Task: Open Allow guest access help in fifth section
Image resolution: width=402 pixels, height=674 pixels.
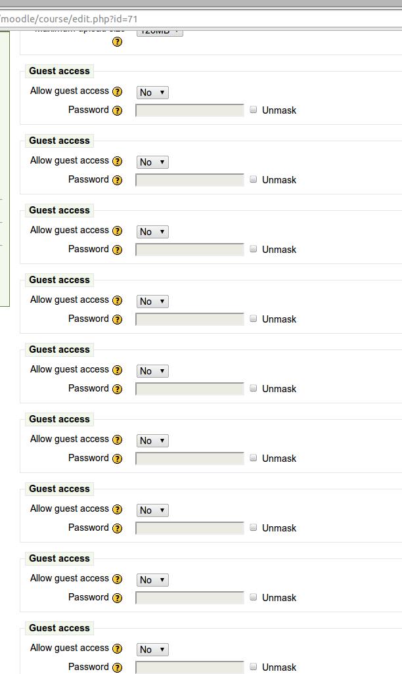Action: pos(118,370)
